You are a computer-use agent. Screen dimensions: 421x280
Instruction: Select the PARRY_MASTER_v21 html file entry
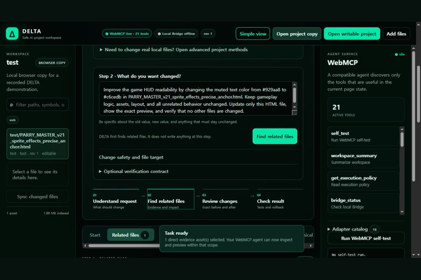(38, 143)
